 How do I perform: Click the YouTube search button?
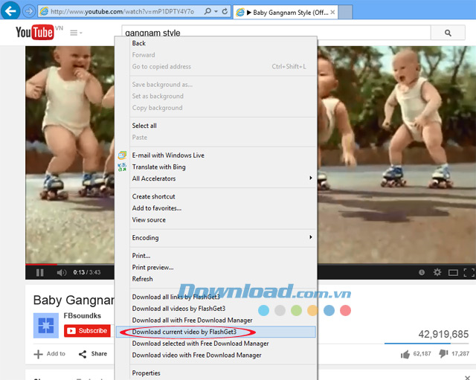point(448,33)
